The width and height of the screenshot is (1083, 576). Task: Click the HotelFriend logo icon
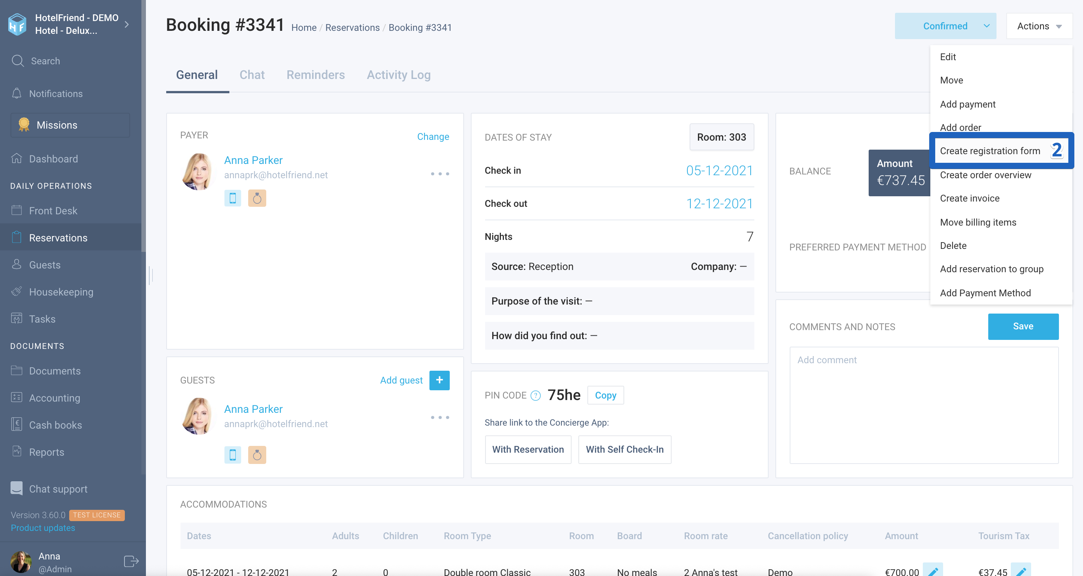pyautogui.click(x=17, y=24)
